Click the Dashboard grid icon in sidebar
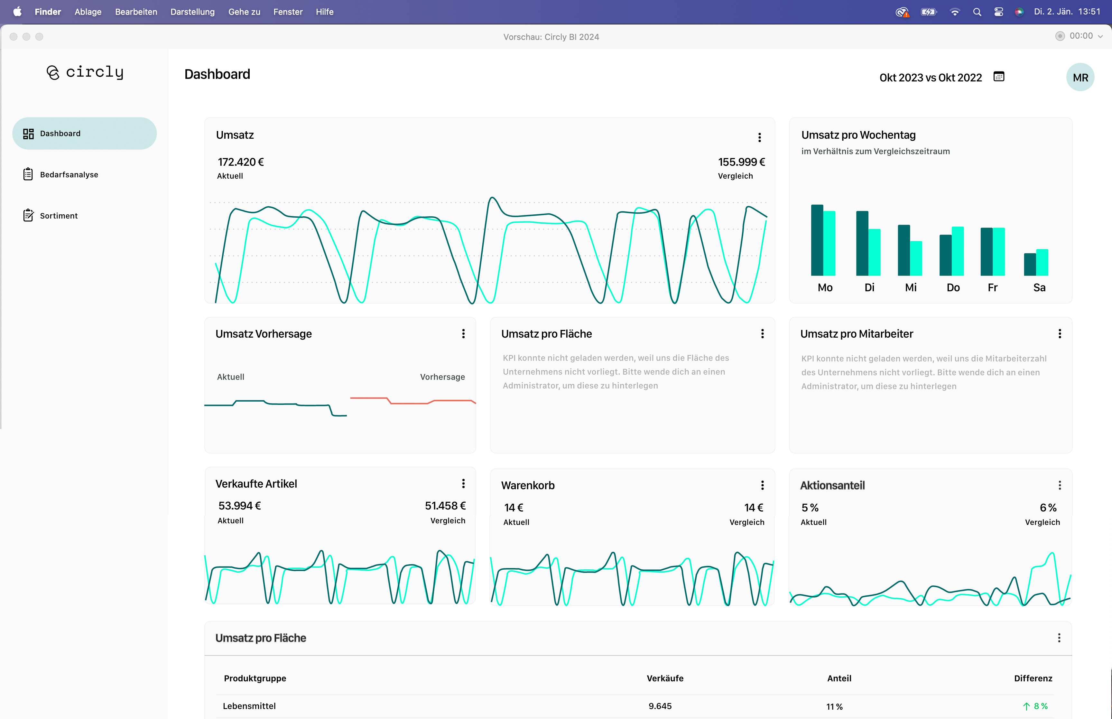 [28, 134]
